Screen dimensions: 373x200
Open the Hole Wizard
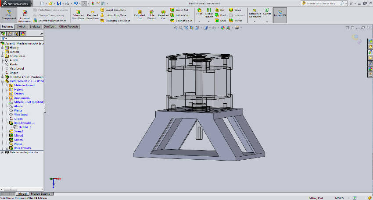pyautogui.click(x=151, y=15)
